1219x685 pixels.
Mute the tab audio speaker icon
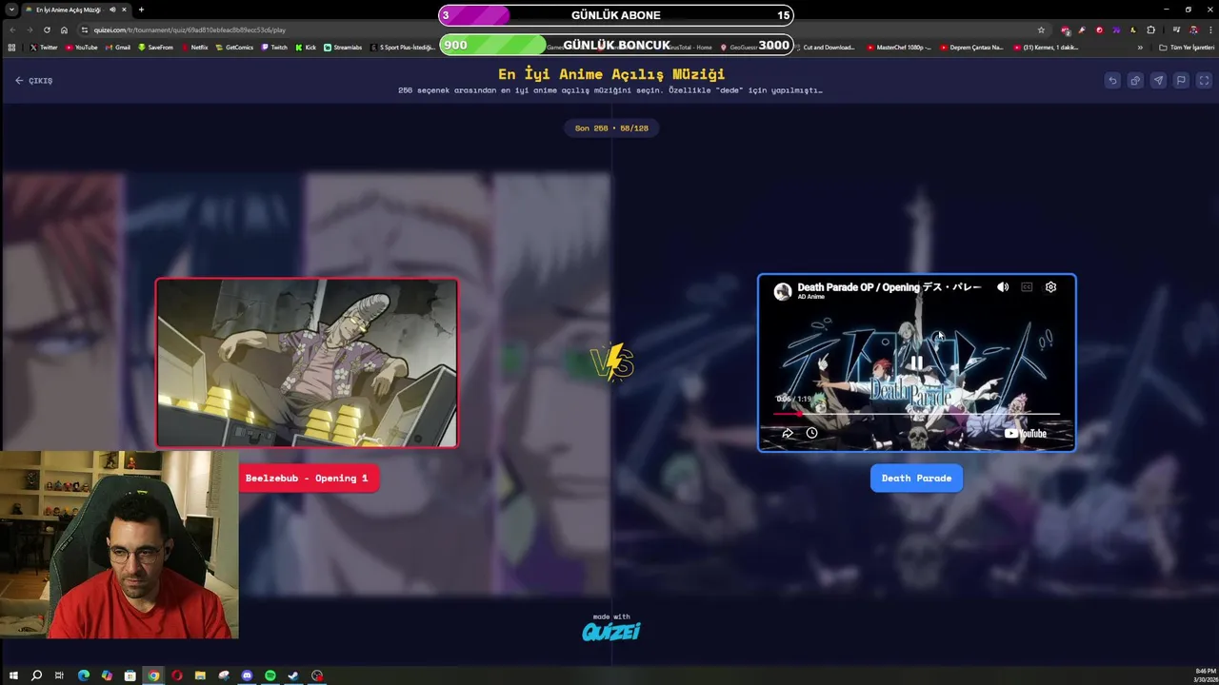(x=113, y=10)
